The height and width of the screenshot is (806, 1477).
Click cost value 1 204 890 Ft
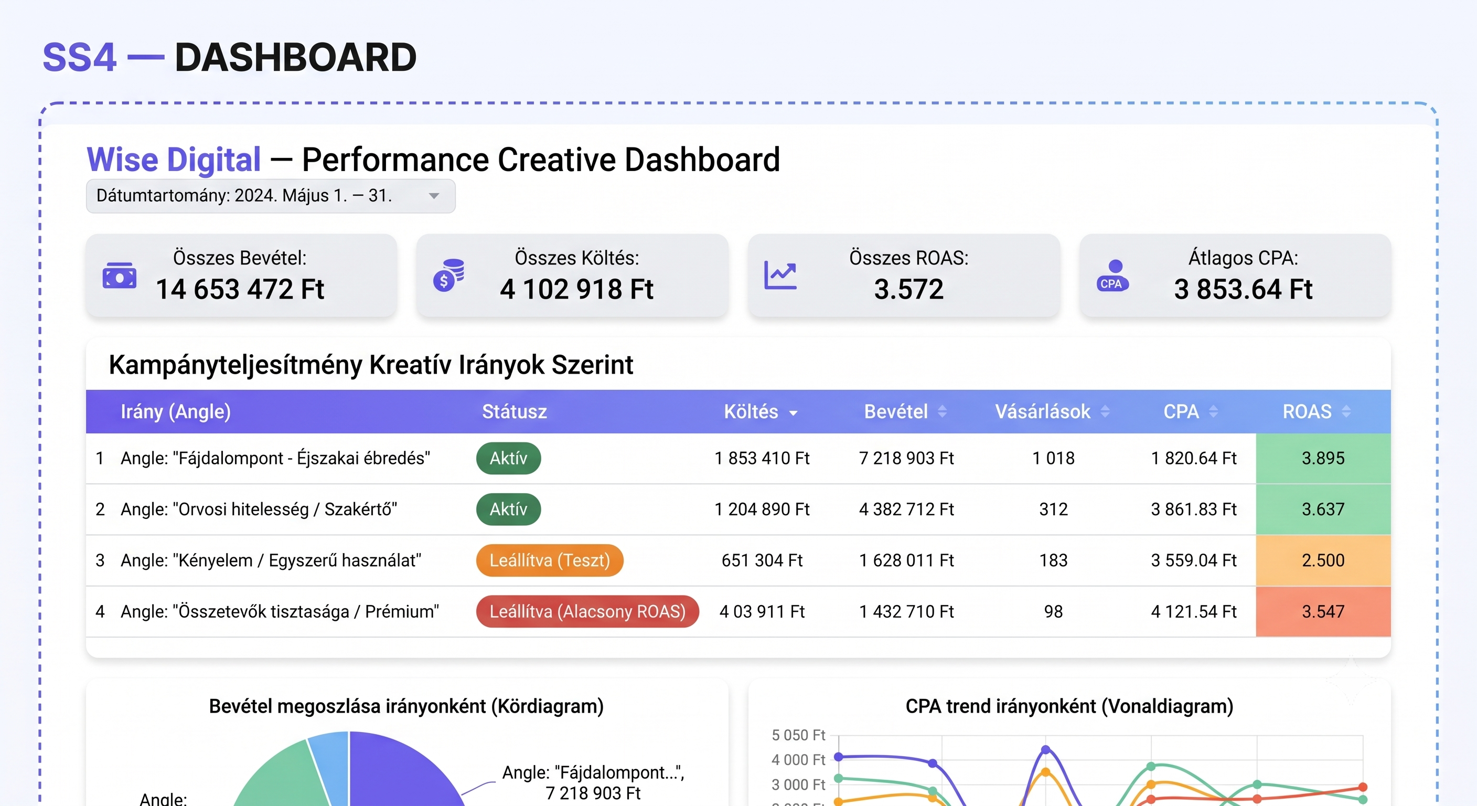pyautogui.click(x=762, y=510)
